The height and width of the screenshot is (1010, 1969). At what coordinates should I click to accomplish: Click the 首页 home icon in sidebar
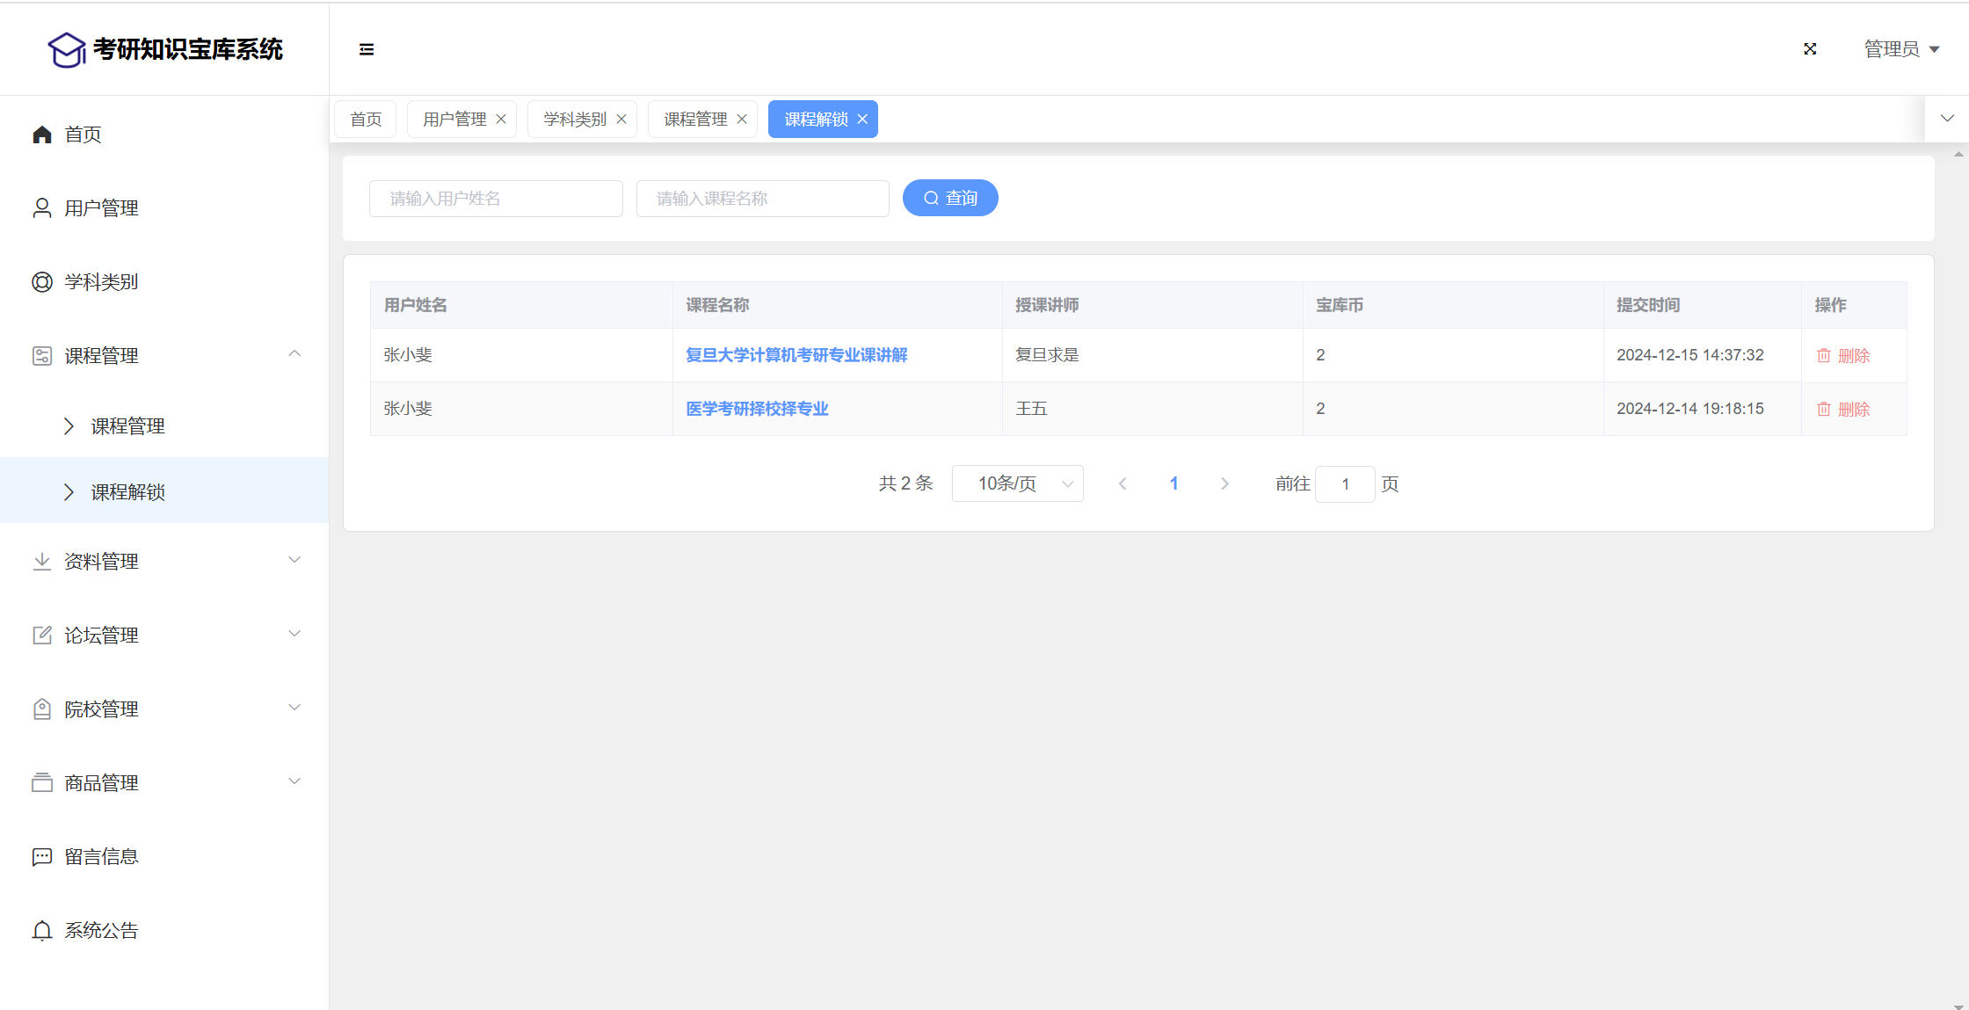pyautogui.click(x=42, y=134)
